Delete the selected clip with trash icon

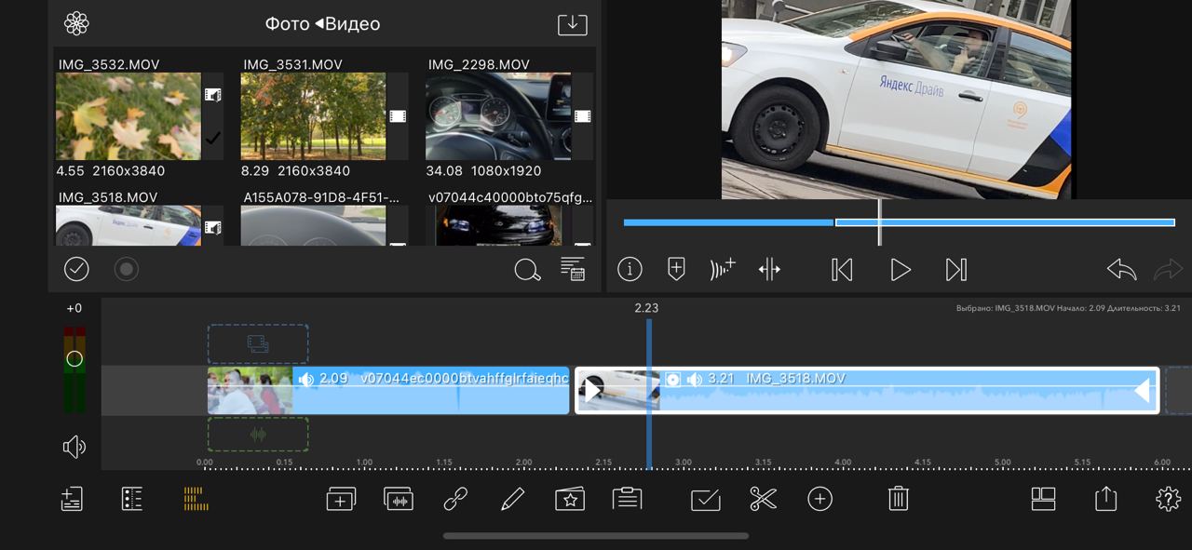coord(898,500)
